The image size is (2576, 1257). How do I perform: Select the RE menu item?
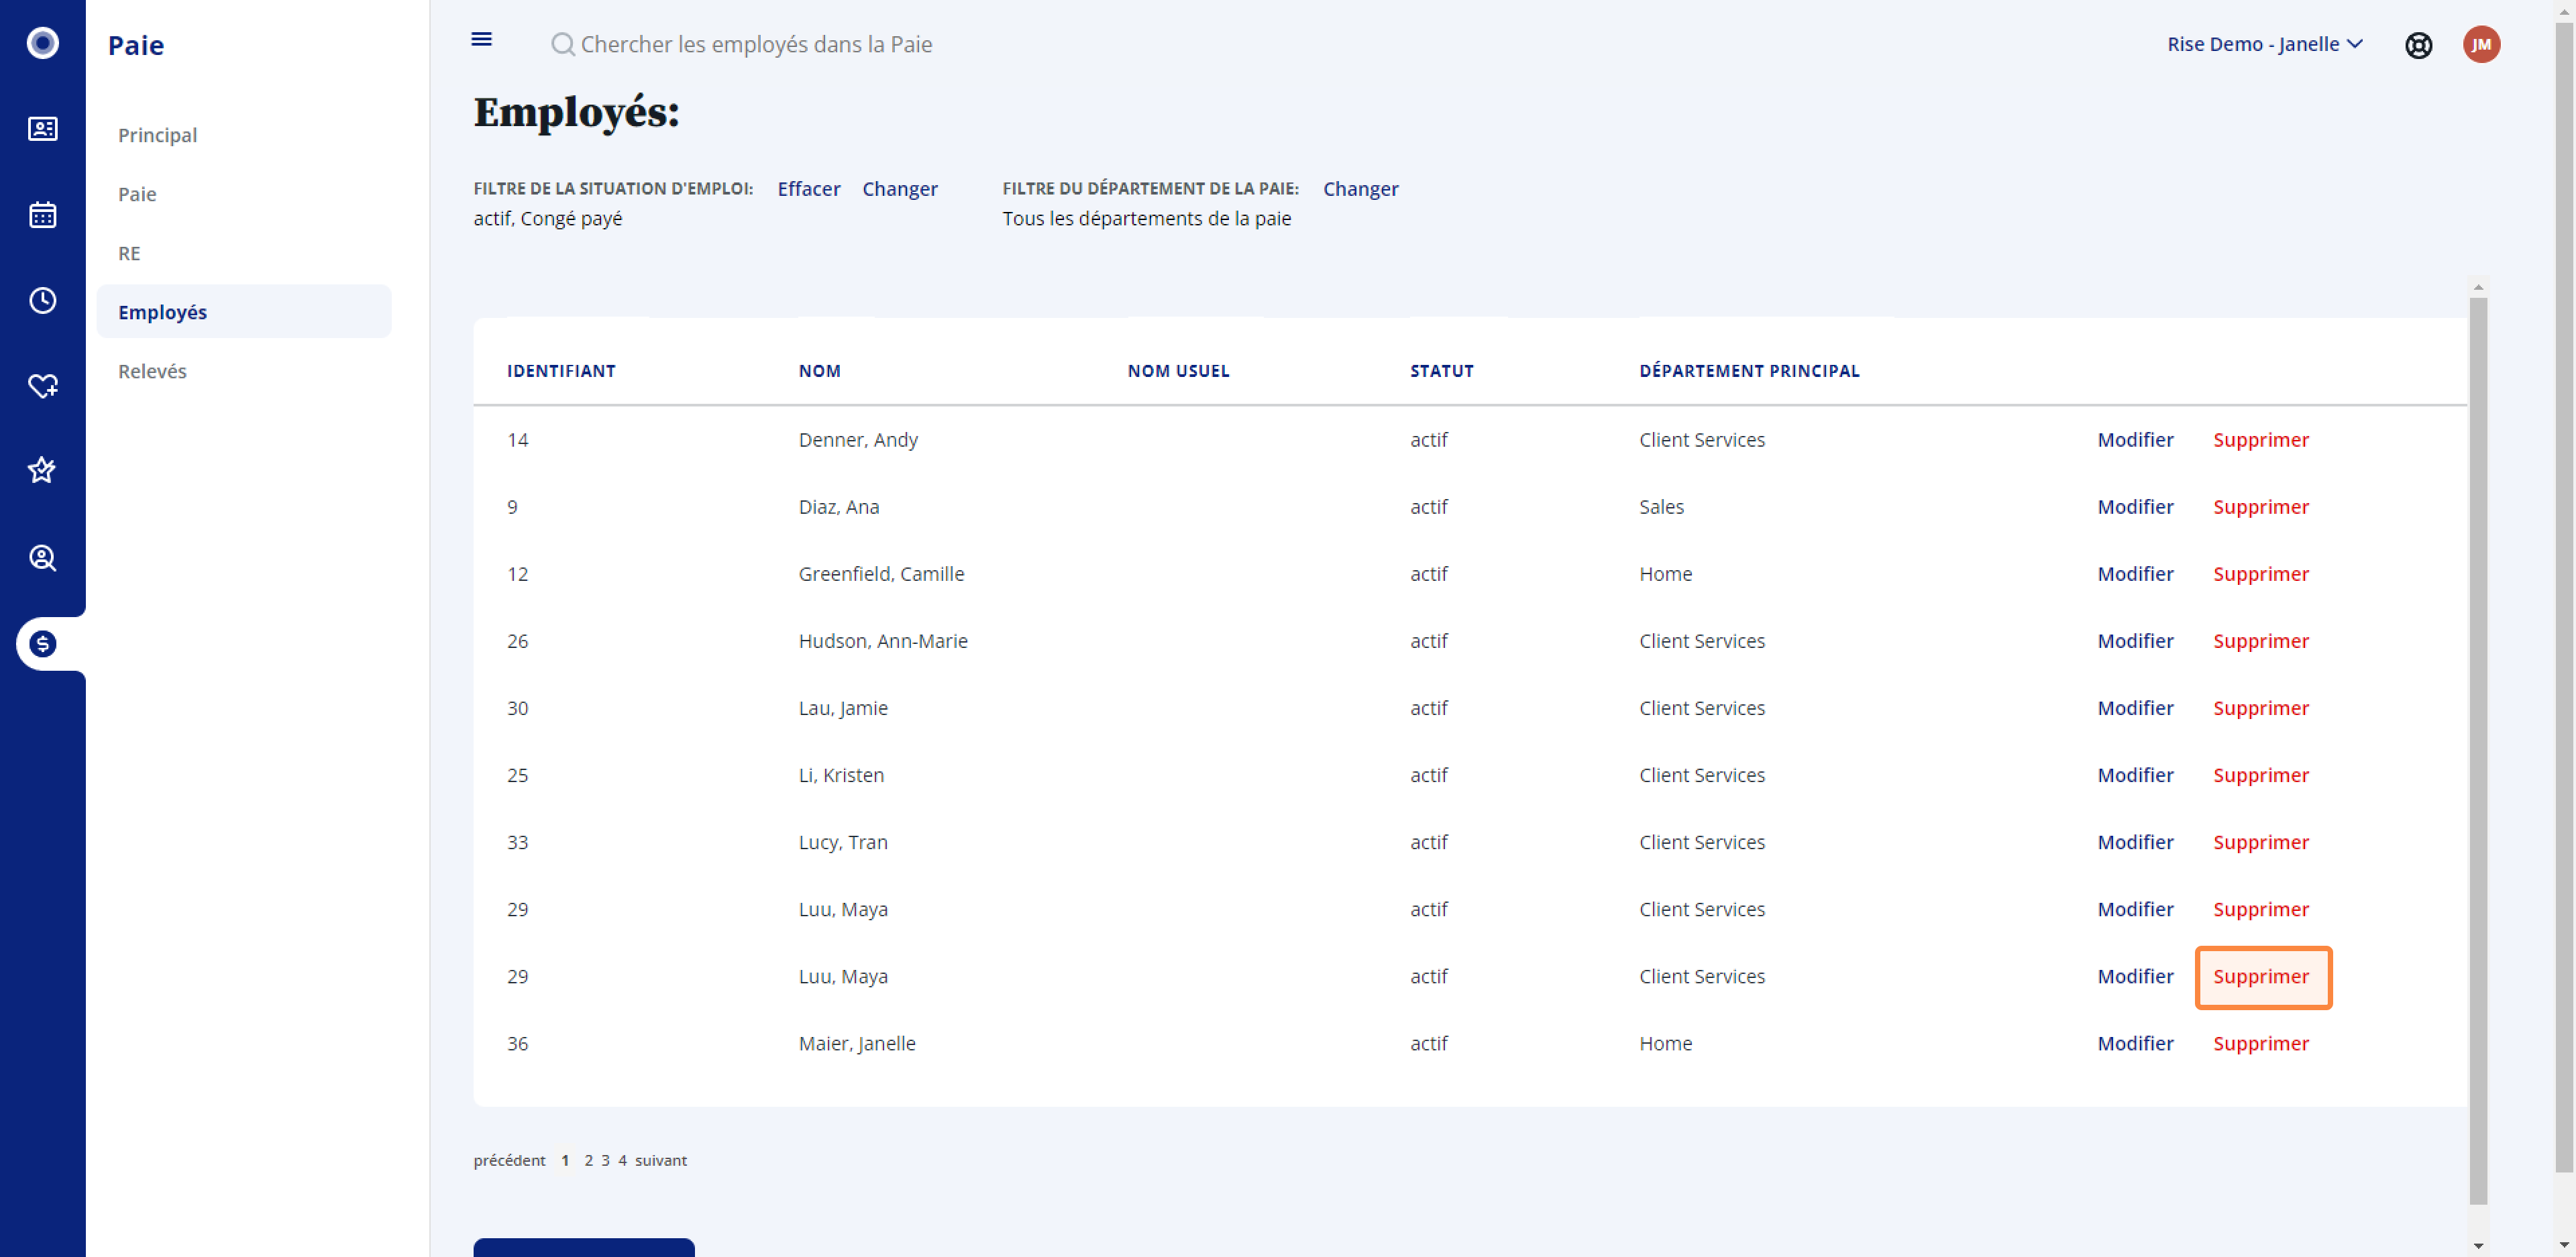pyautogui.click(x=129, y=253)
